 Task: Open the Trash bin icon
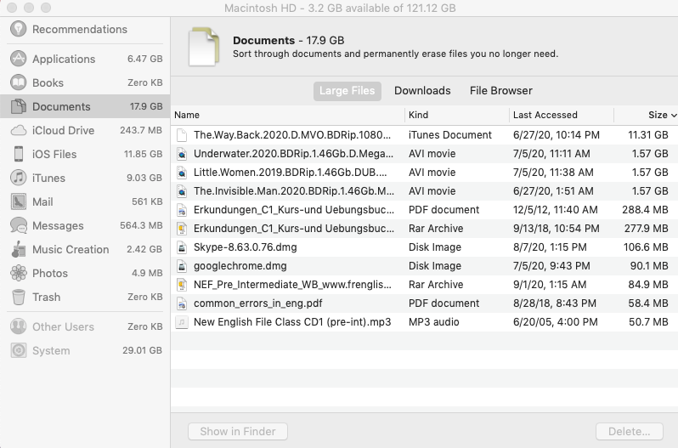tap(18, 297)
